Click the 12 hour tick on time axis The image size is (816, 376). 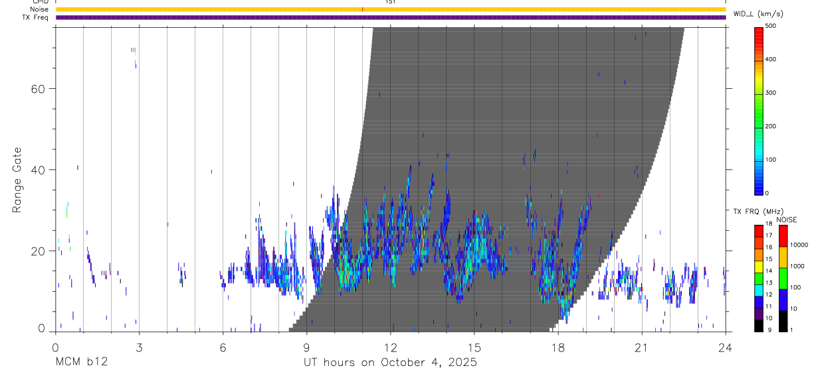390,347
